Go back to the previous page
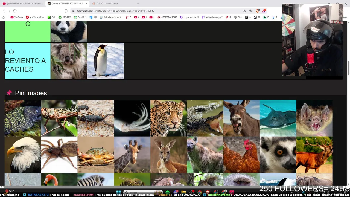The width and height of the screenshot is (350, 197). (x=4, y=11)
